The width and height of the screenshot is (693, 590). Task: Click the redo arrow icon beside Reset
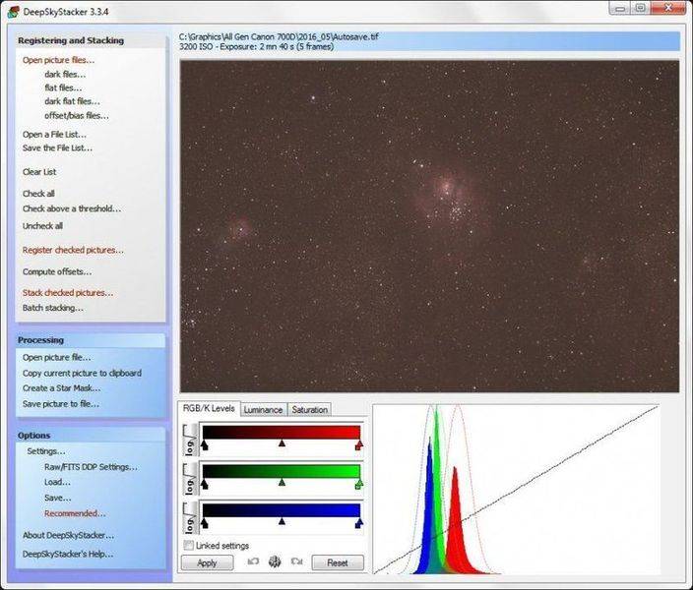(296, 562)
